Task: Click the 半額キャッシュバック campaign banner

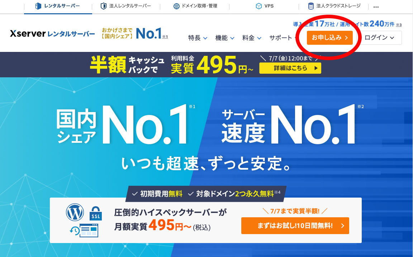Action: tap(206, 64)
